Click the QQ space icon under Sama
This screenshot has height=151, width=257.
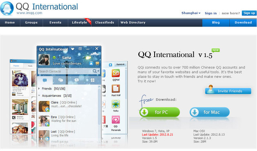point(91,63)
